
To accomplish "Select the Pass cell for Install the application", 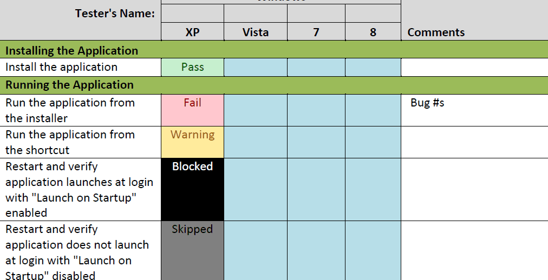I will pyautogui.click(x=192, y=68).
